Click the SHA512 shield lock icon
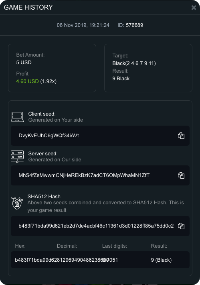This screenshot has width=200, height=285. [x=17, y=204]
